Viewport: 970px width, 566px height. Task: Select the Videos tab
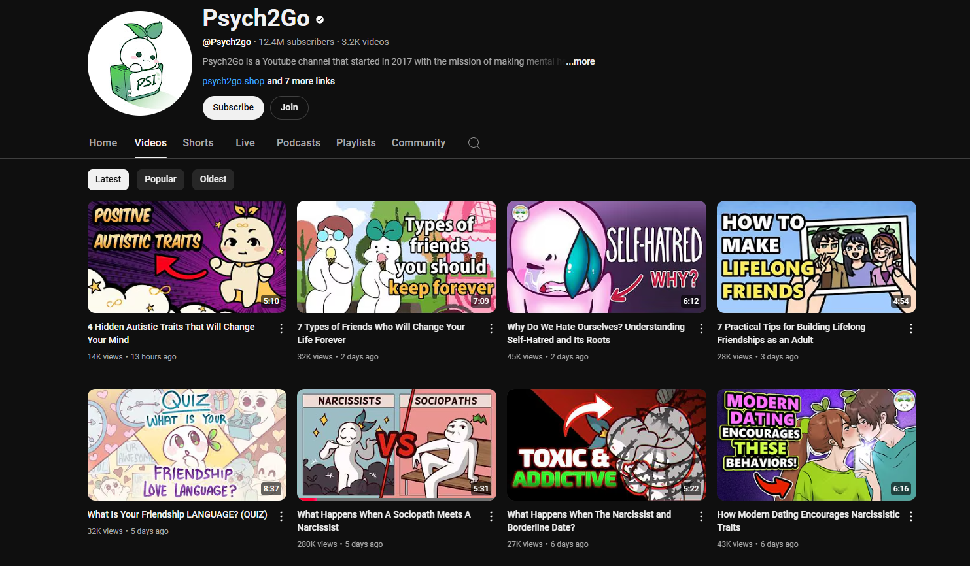(x=150, y=142)
